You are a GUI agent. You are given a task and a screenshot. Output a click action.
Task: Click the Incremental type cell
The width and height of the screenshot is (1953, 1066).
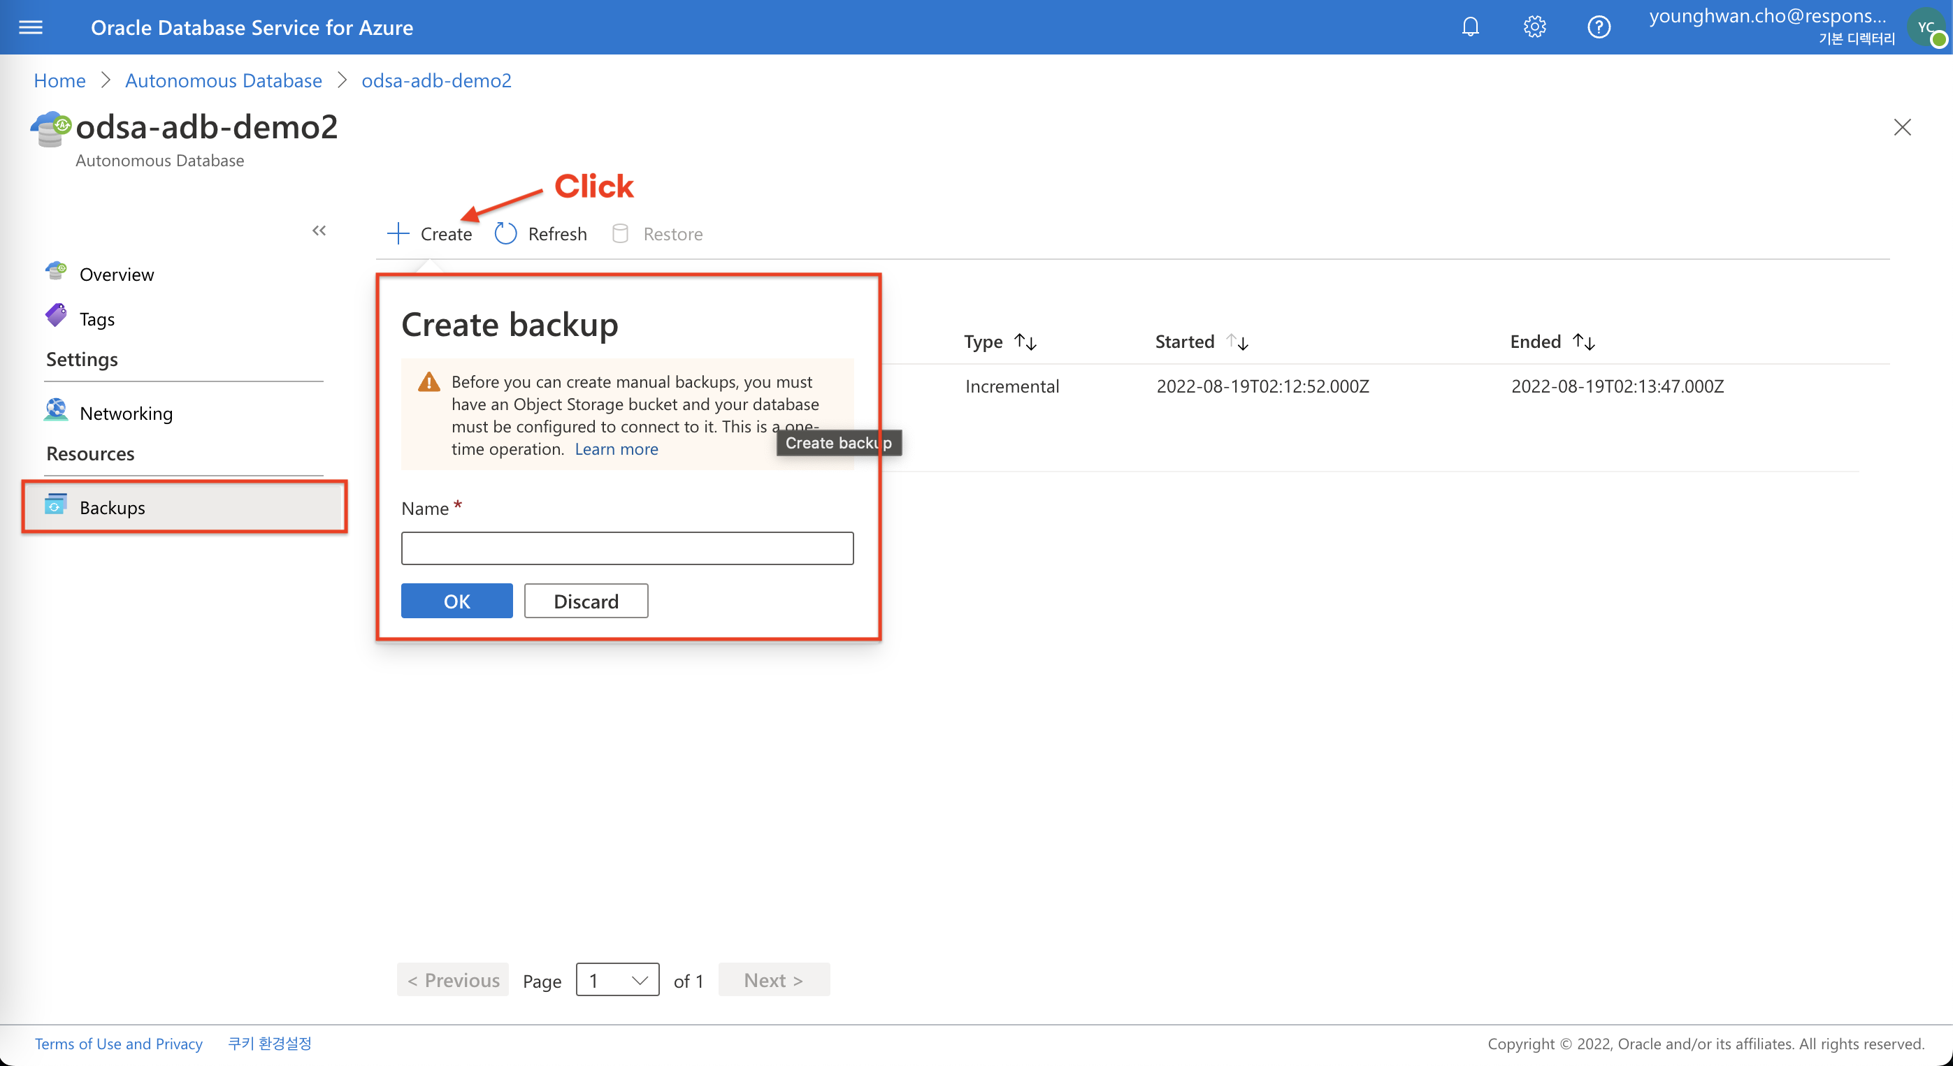(1012, 386)
